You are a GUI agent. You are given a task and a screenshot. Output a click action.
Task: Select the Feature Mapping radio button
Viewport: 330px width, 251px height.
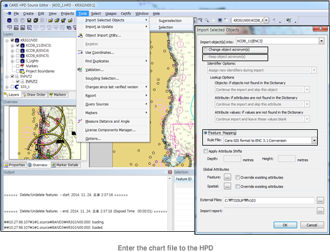[x=206, y=133]
